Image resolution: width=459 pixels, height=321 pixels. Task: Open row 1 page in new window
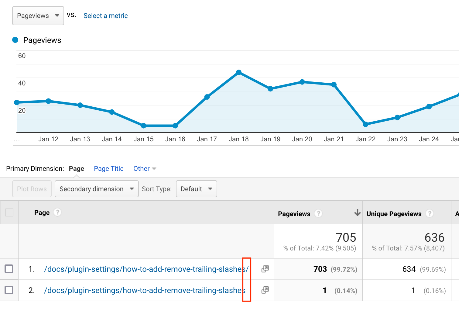[x=264, y=269]
